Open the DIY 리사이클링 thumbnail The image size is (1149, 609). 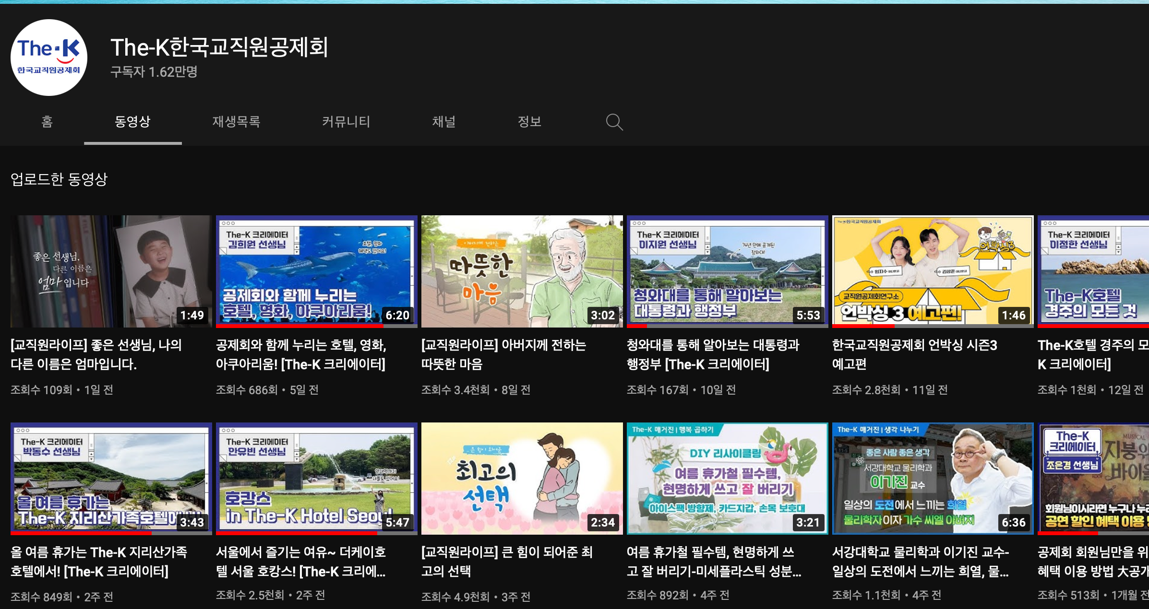(727, 478)
